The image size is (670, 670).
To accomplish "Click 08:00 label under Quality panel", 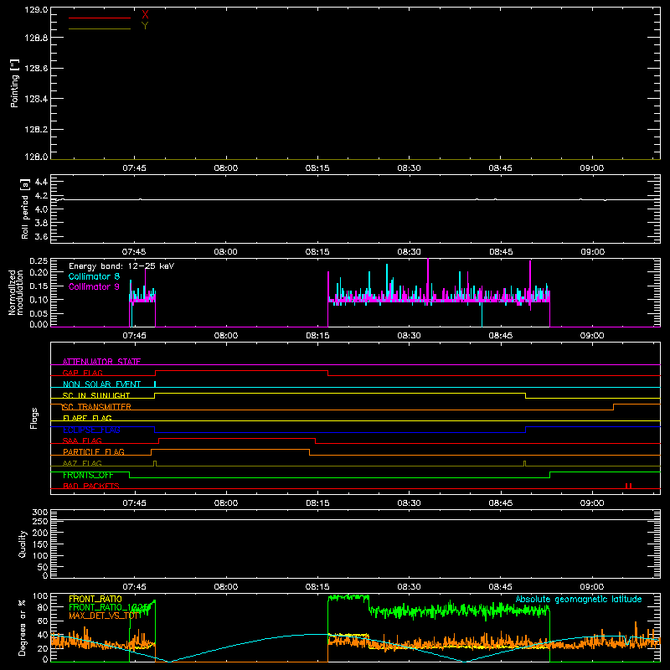I will [225, 587].
